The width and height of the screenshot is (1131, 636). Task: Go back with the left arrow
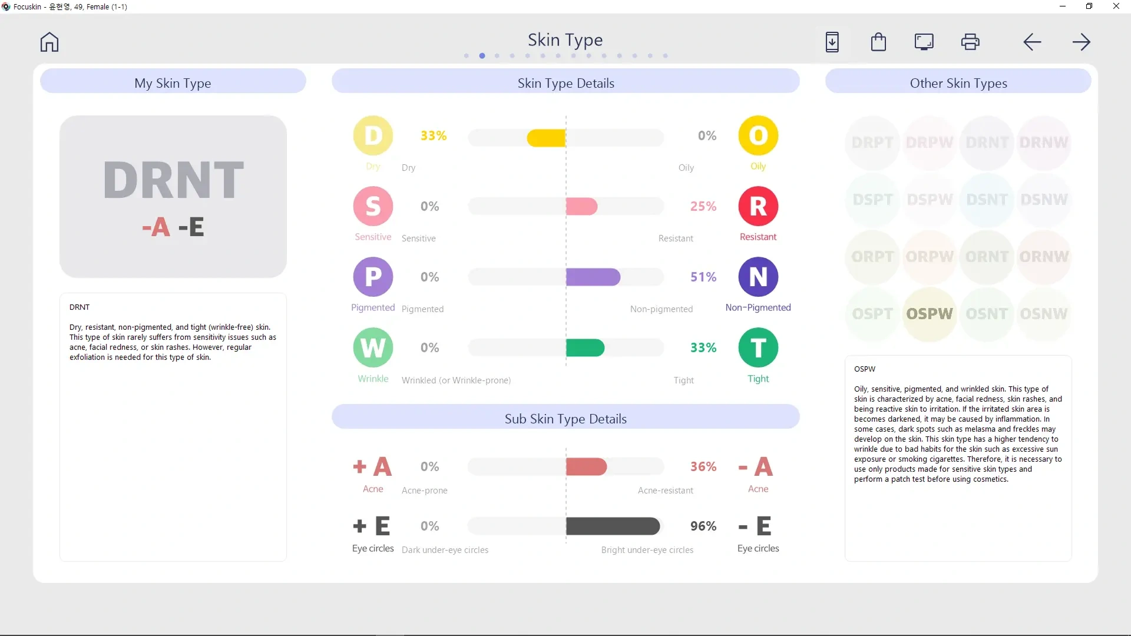coord(1032,42)
